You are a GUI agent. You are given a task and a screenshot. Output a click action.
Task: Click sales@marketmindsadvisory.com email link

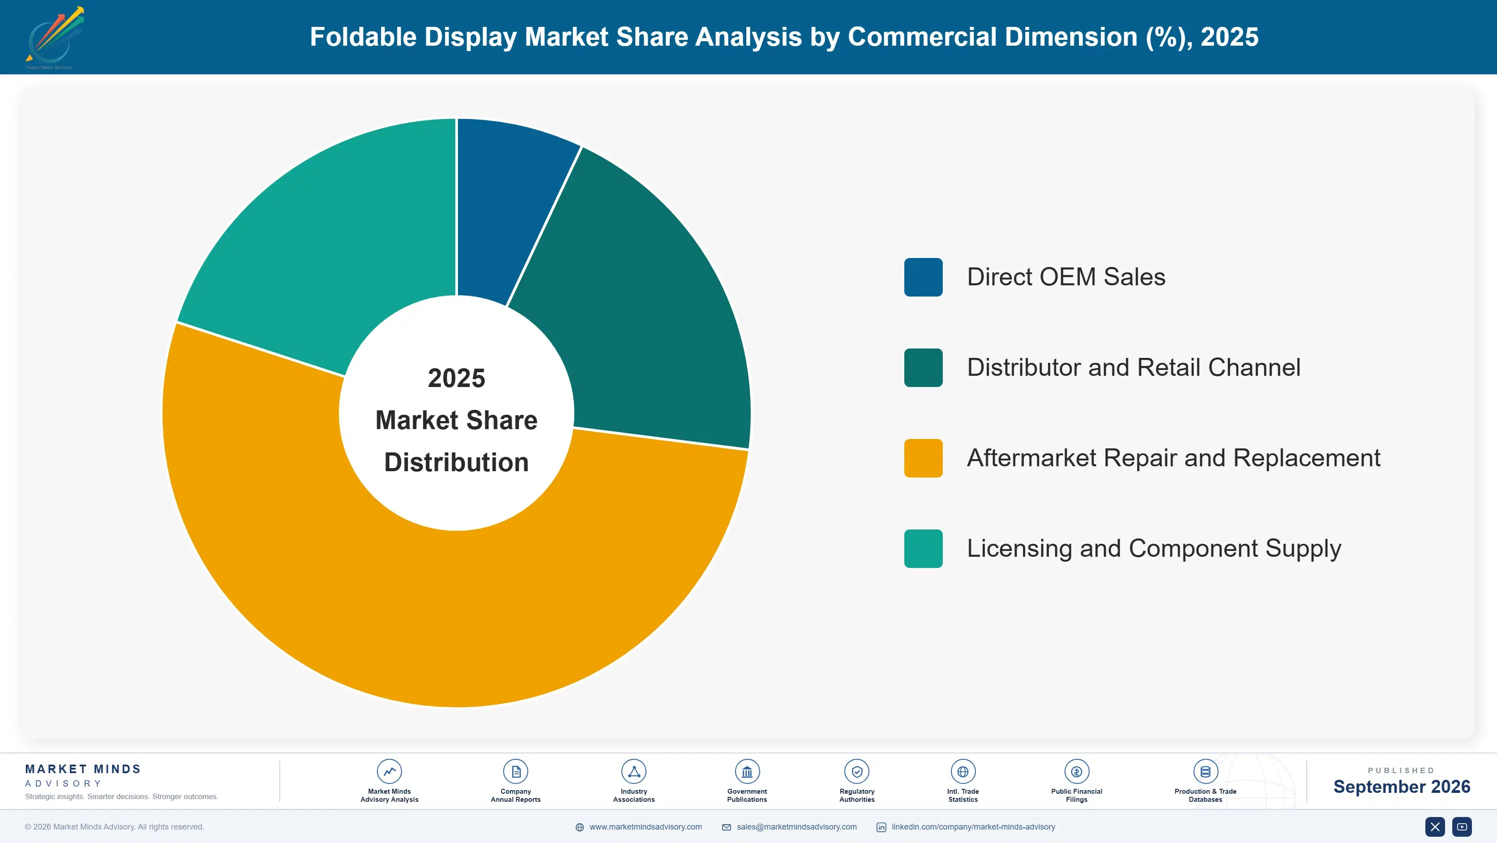(x=797, y=827)
